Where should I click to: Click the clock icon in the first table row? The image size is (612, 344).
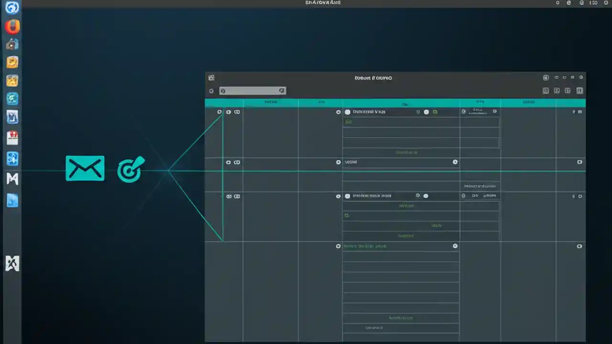click(x=219, y=111)
